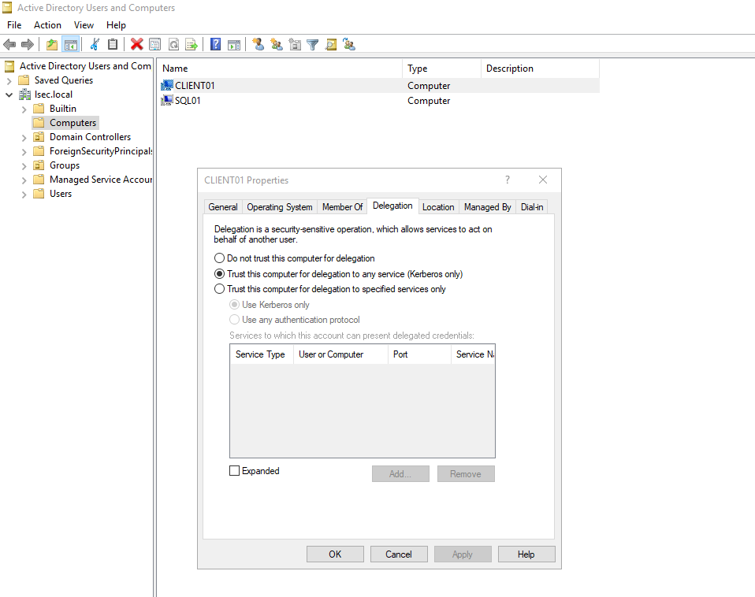Switch to the Member Of tab
This screenshot has width=755, height=597.
pos(342,206)
